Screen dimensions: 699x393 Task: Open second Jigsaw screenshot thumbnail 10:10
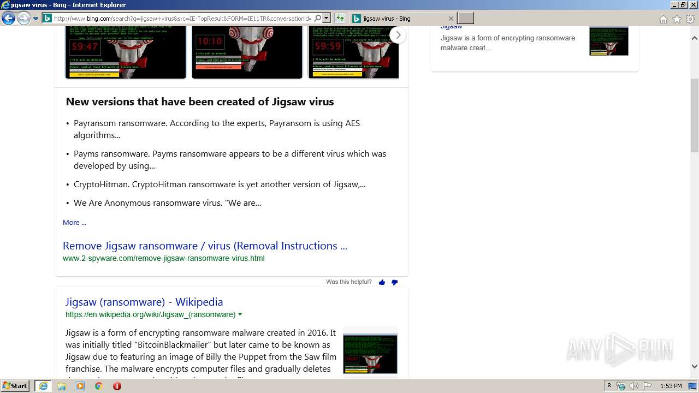247,52
